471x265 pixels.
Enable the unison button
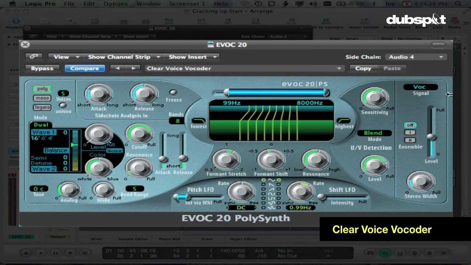point(63,105)
